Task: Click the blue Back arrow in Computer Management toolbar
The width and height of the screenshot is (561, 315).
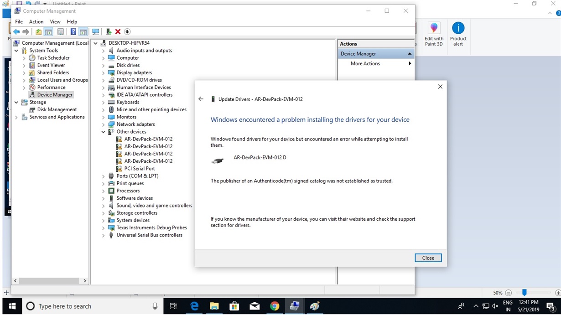Action: pos(16,32)
